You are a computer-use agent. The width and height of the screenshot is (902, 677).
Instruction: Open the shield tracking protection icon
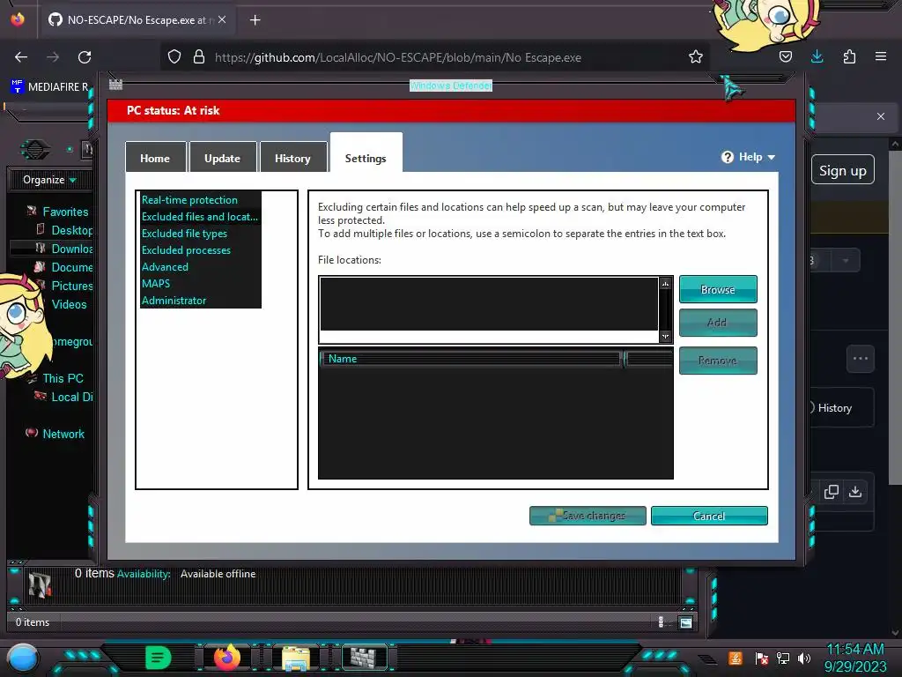click(174, 57)
